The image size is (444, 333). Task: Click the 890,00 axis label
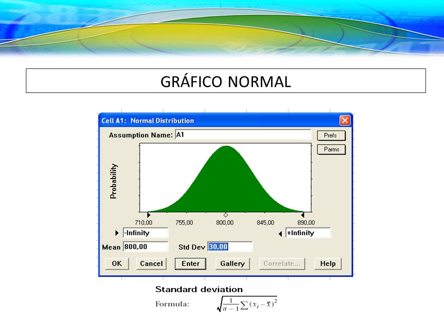pyautogui.click(x=306, y=222)
